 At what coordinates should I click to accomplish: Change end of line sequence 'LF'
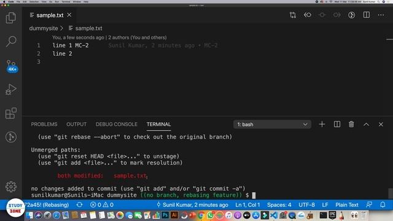[325, 205]
